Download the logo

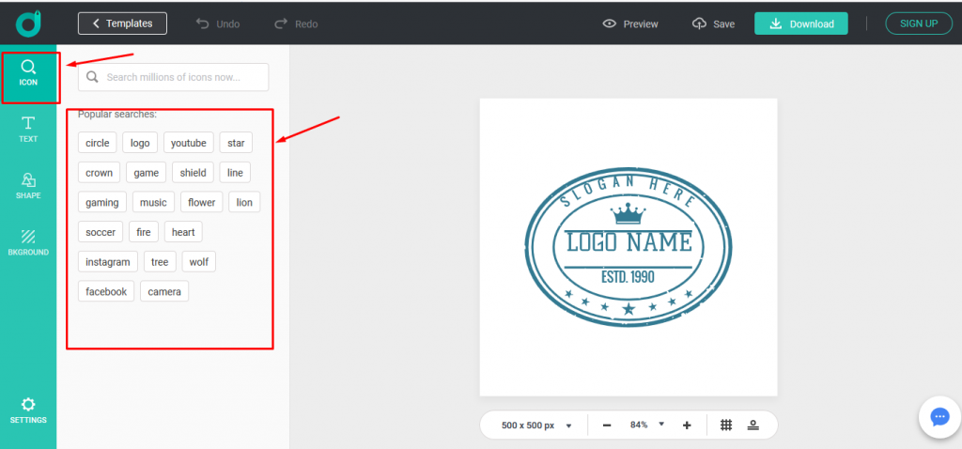pyautogui.click(x=801, y=23)
